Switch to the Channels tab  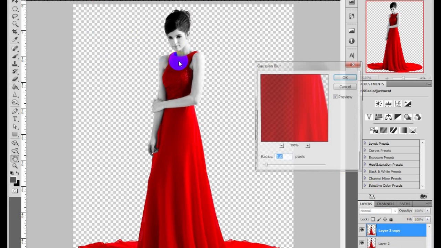point(385,204)
